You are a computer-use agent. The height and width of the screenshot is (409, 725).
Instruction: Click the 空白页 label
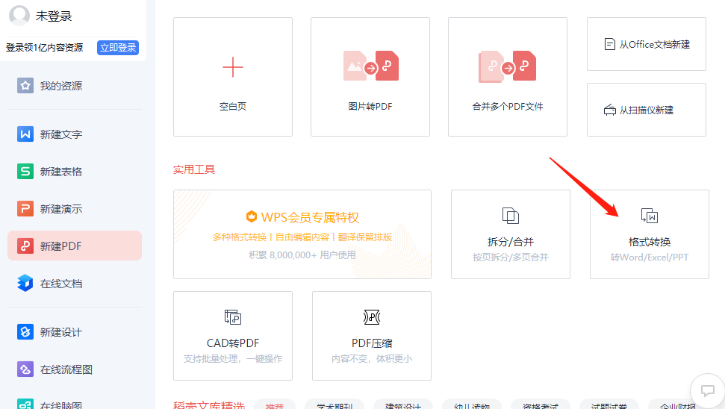pyautogui.click(x=232, y=106)
